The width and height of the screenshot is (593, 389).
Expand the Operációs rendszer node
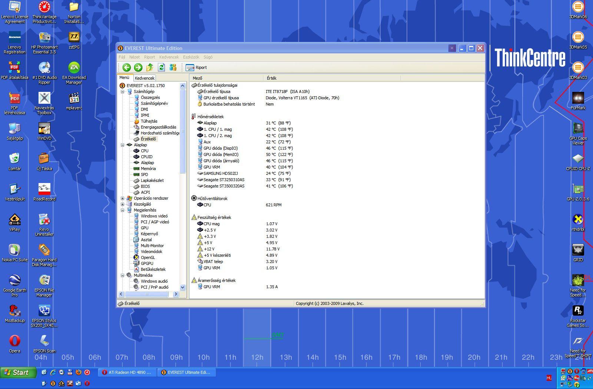[122, 198]
